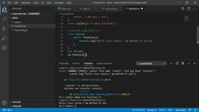Change the CRLF line ending setting
The width and height of the screenshot is (199, 112).
pyautogui.click(x=170, y=110)
